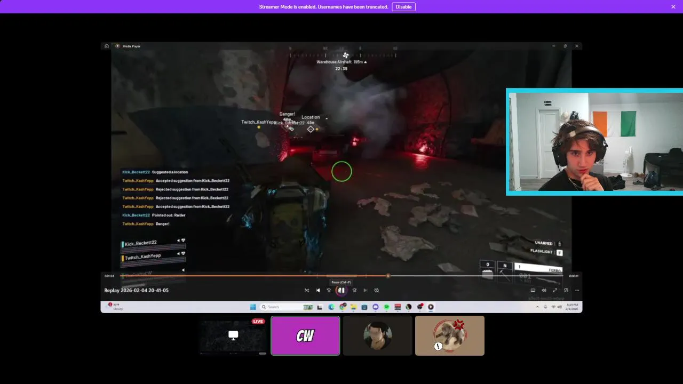
Task: Select Media Player icon in the taskbar
Action: tap(431, 307)
